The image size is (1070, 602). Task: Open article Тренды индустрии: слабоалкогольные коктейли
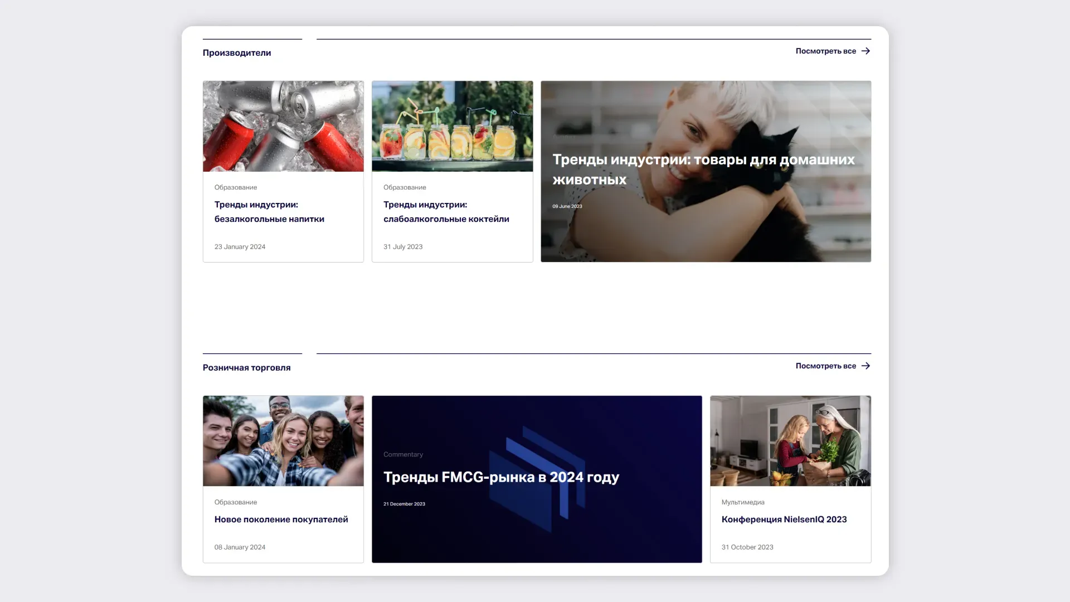click(x=446, y=212)
